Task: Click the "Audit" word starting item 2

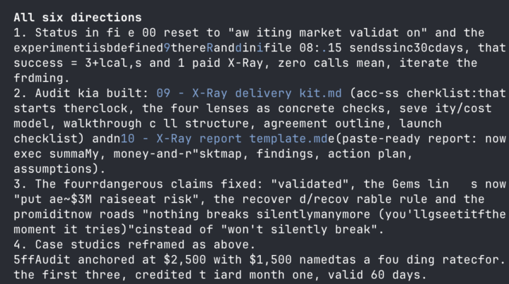Action: pos(52,93)
